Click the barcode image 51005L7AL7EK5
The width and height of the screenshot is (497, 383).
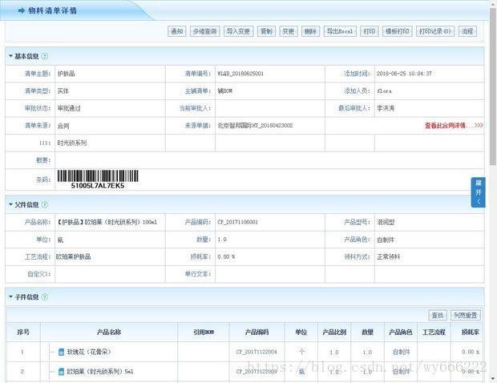(x=97, y=179)
